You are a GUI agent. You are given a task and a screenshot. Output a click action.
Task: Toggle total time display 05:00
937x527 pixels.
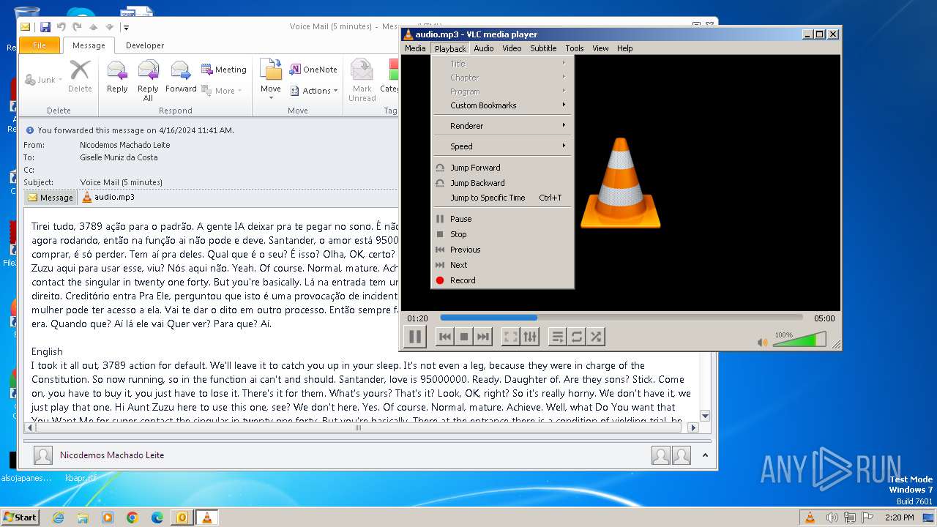click(824, 318)
